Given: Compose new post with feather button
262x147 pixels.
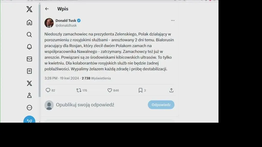Looking at the screenshot, I should point(29,119).
